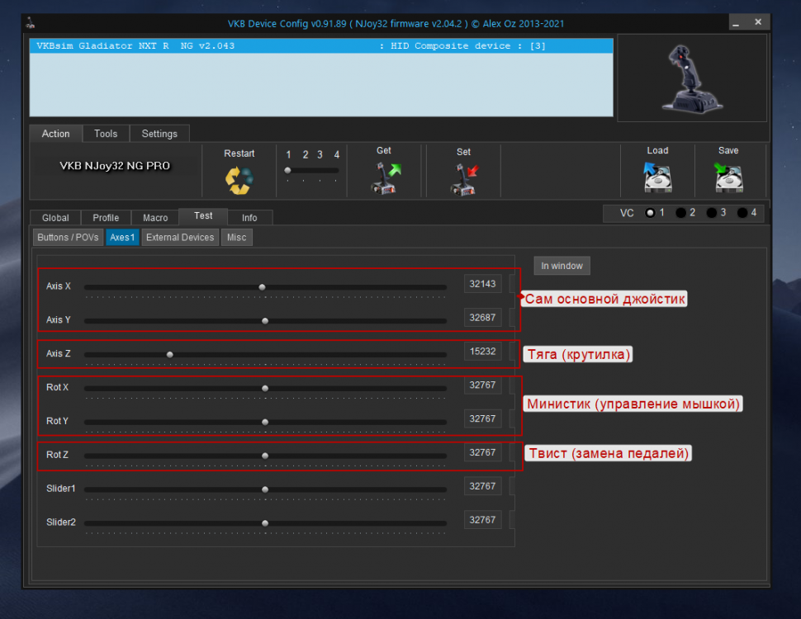Click the Set joystick icon
Viewport: 801px width, 619px height.
click(463, 179)
